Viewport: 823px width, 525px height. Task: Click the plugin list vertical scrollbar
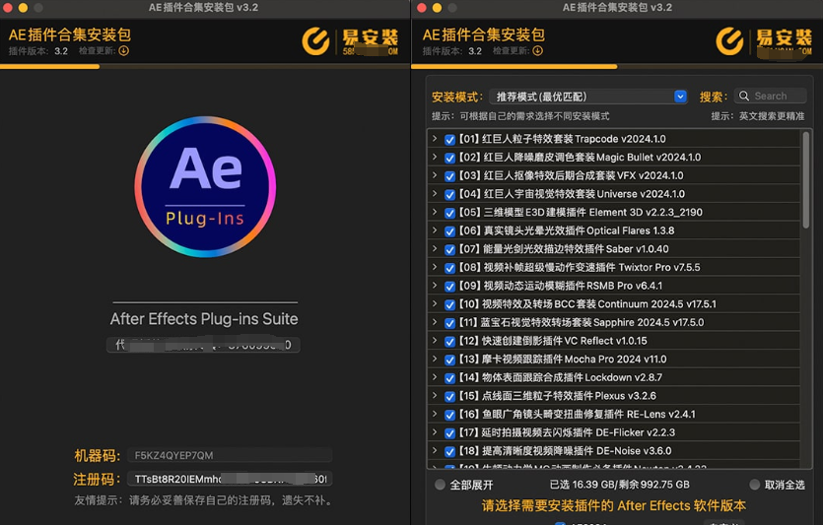point(805,180)
